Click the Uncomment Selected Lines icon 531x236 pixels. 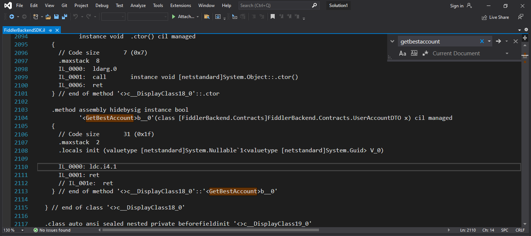(x=262, y=17)
